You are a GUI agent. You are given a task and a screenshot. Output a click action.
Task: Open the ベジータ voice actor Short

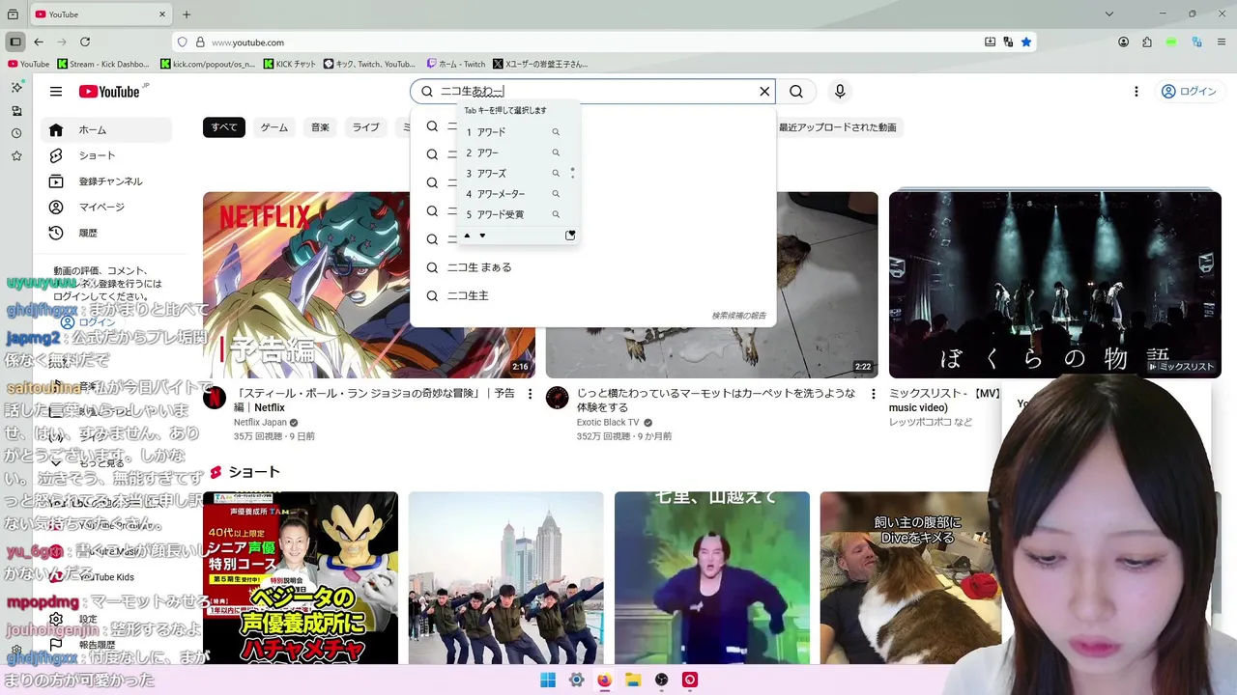[x=301, y=578]
